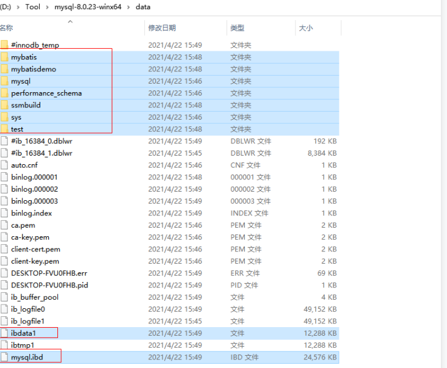Image resolution: width=447 pixels, height=368 pixels.
Task: Click the data breadcrumb segment
Action: (x=143, y=7)
